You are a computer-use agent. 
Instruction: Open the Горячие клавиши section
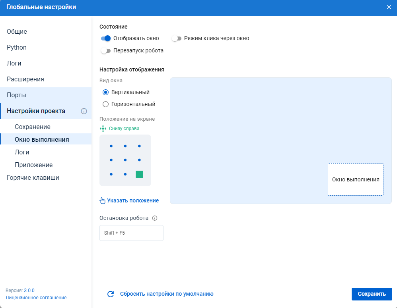pyautogui.click(x=33, y=178)
